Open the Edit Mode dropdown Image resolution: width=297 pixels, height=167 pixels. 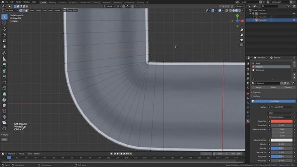click(x=10, y=11)
